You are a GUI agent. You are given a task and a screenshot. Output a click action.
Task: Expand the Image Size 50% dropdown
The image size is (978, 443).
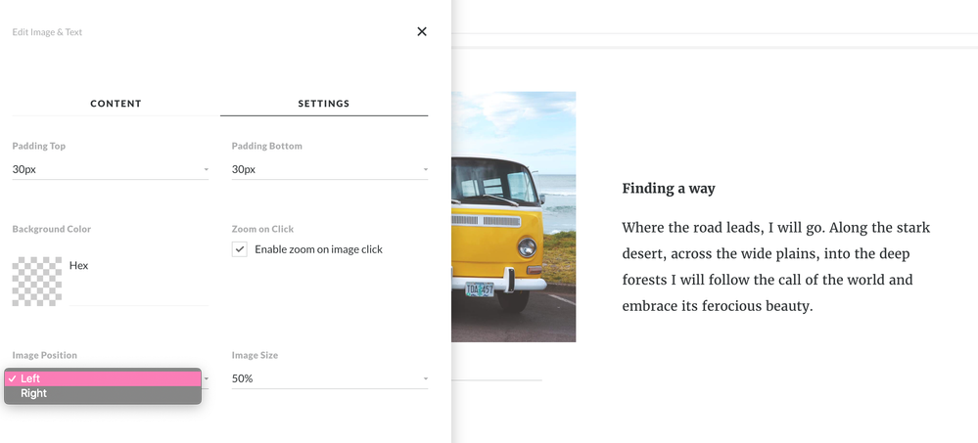[x=329, y=378]
